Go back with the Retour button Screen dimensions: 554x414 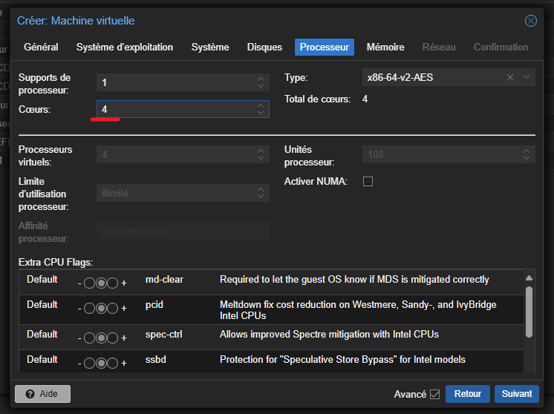(468, 394)
